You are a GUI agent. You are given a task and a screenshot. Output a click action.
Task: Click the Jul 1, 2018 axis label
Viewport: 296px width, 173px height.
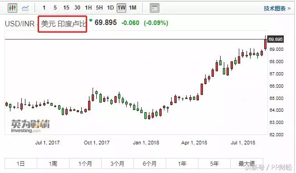243,143
